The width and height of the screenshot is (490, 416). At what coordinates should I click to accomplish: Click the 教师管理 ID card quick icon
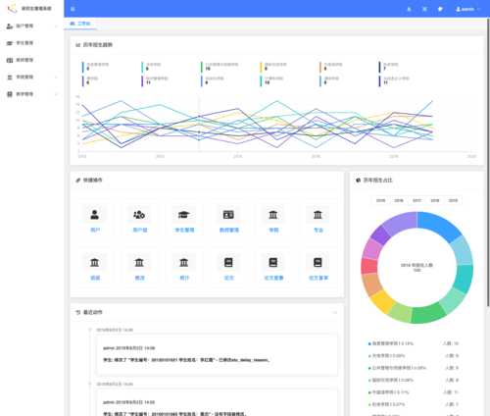point(228,215)
